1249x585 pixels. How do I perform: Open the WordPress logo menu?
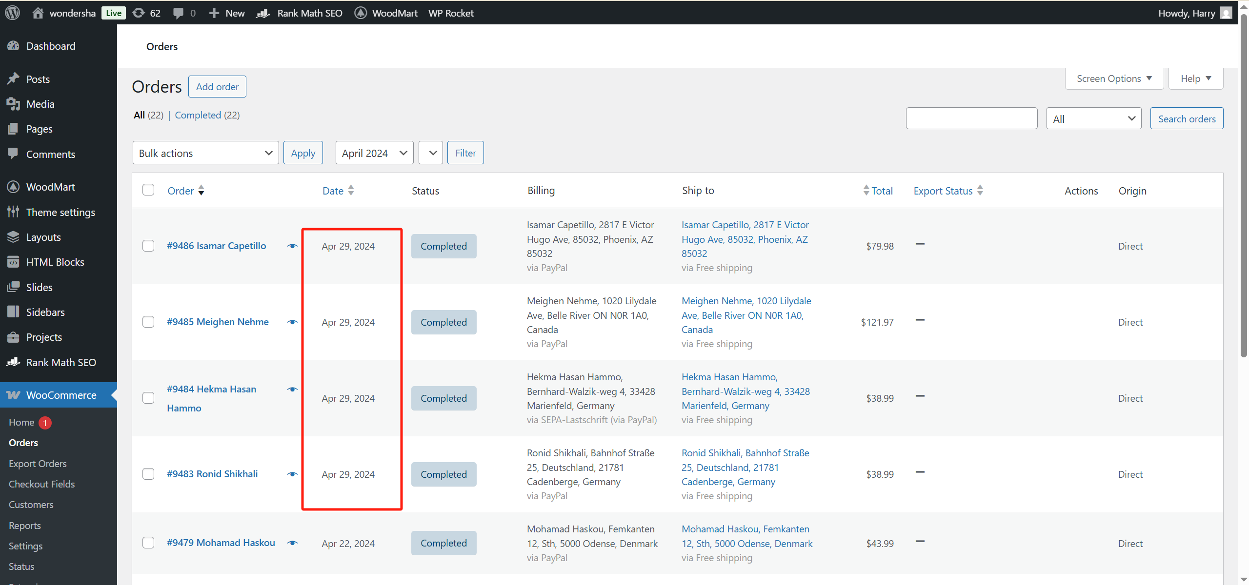(x=12, y=13)
